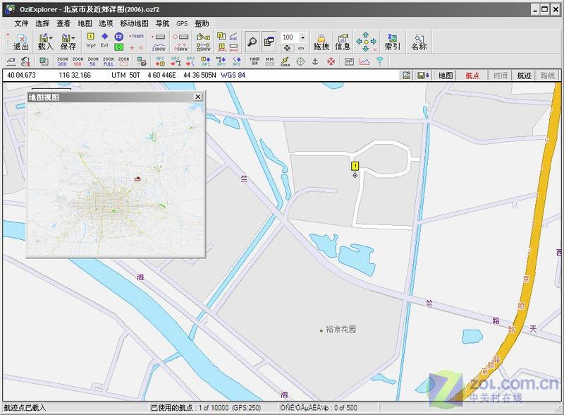
Task: Click the track SHOW control icon
Action: 159,47
